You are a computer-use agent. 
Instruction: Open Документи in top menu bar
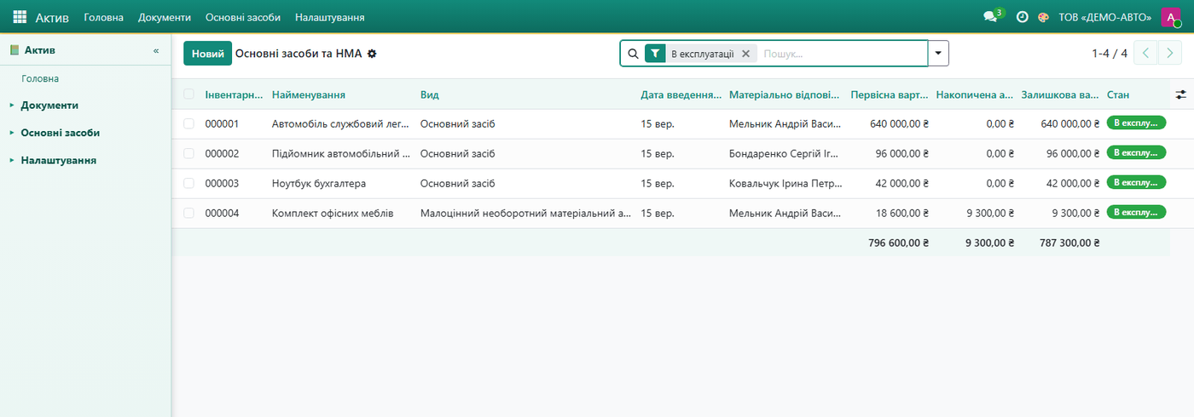[165, 17]
